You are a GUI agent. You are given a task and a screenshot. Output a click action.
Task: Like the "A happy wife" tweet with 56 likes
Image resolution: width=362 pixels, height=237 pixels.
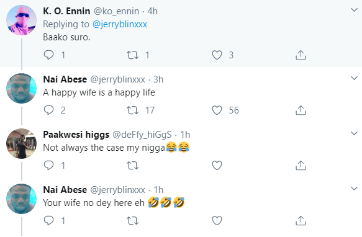(217, 110)
